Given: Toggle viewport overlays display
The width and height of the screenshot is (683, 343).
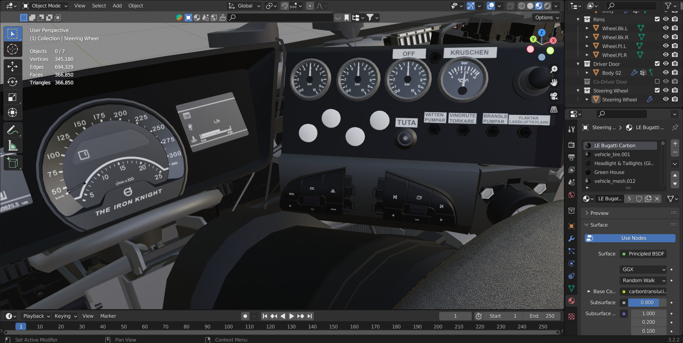Looking at the screenshot, I should pyautogui.click(x=491, y=6).
